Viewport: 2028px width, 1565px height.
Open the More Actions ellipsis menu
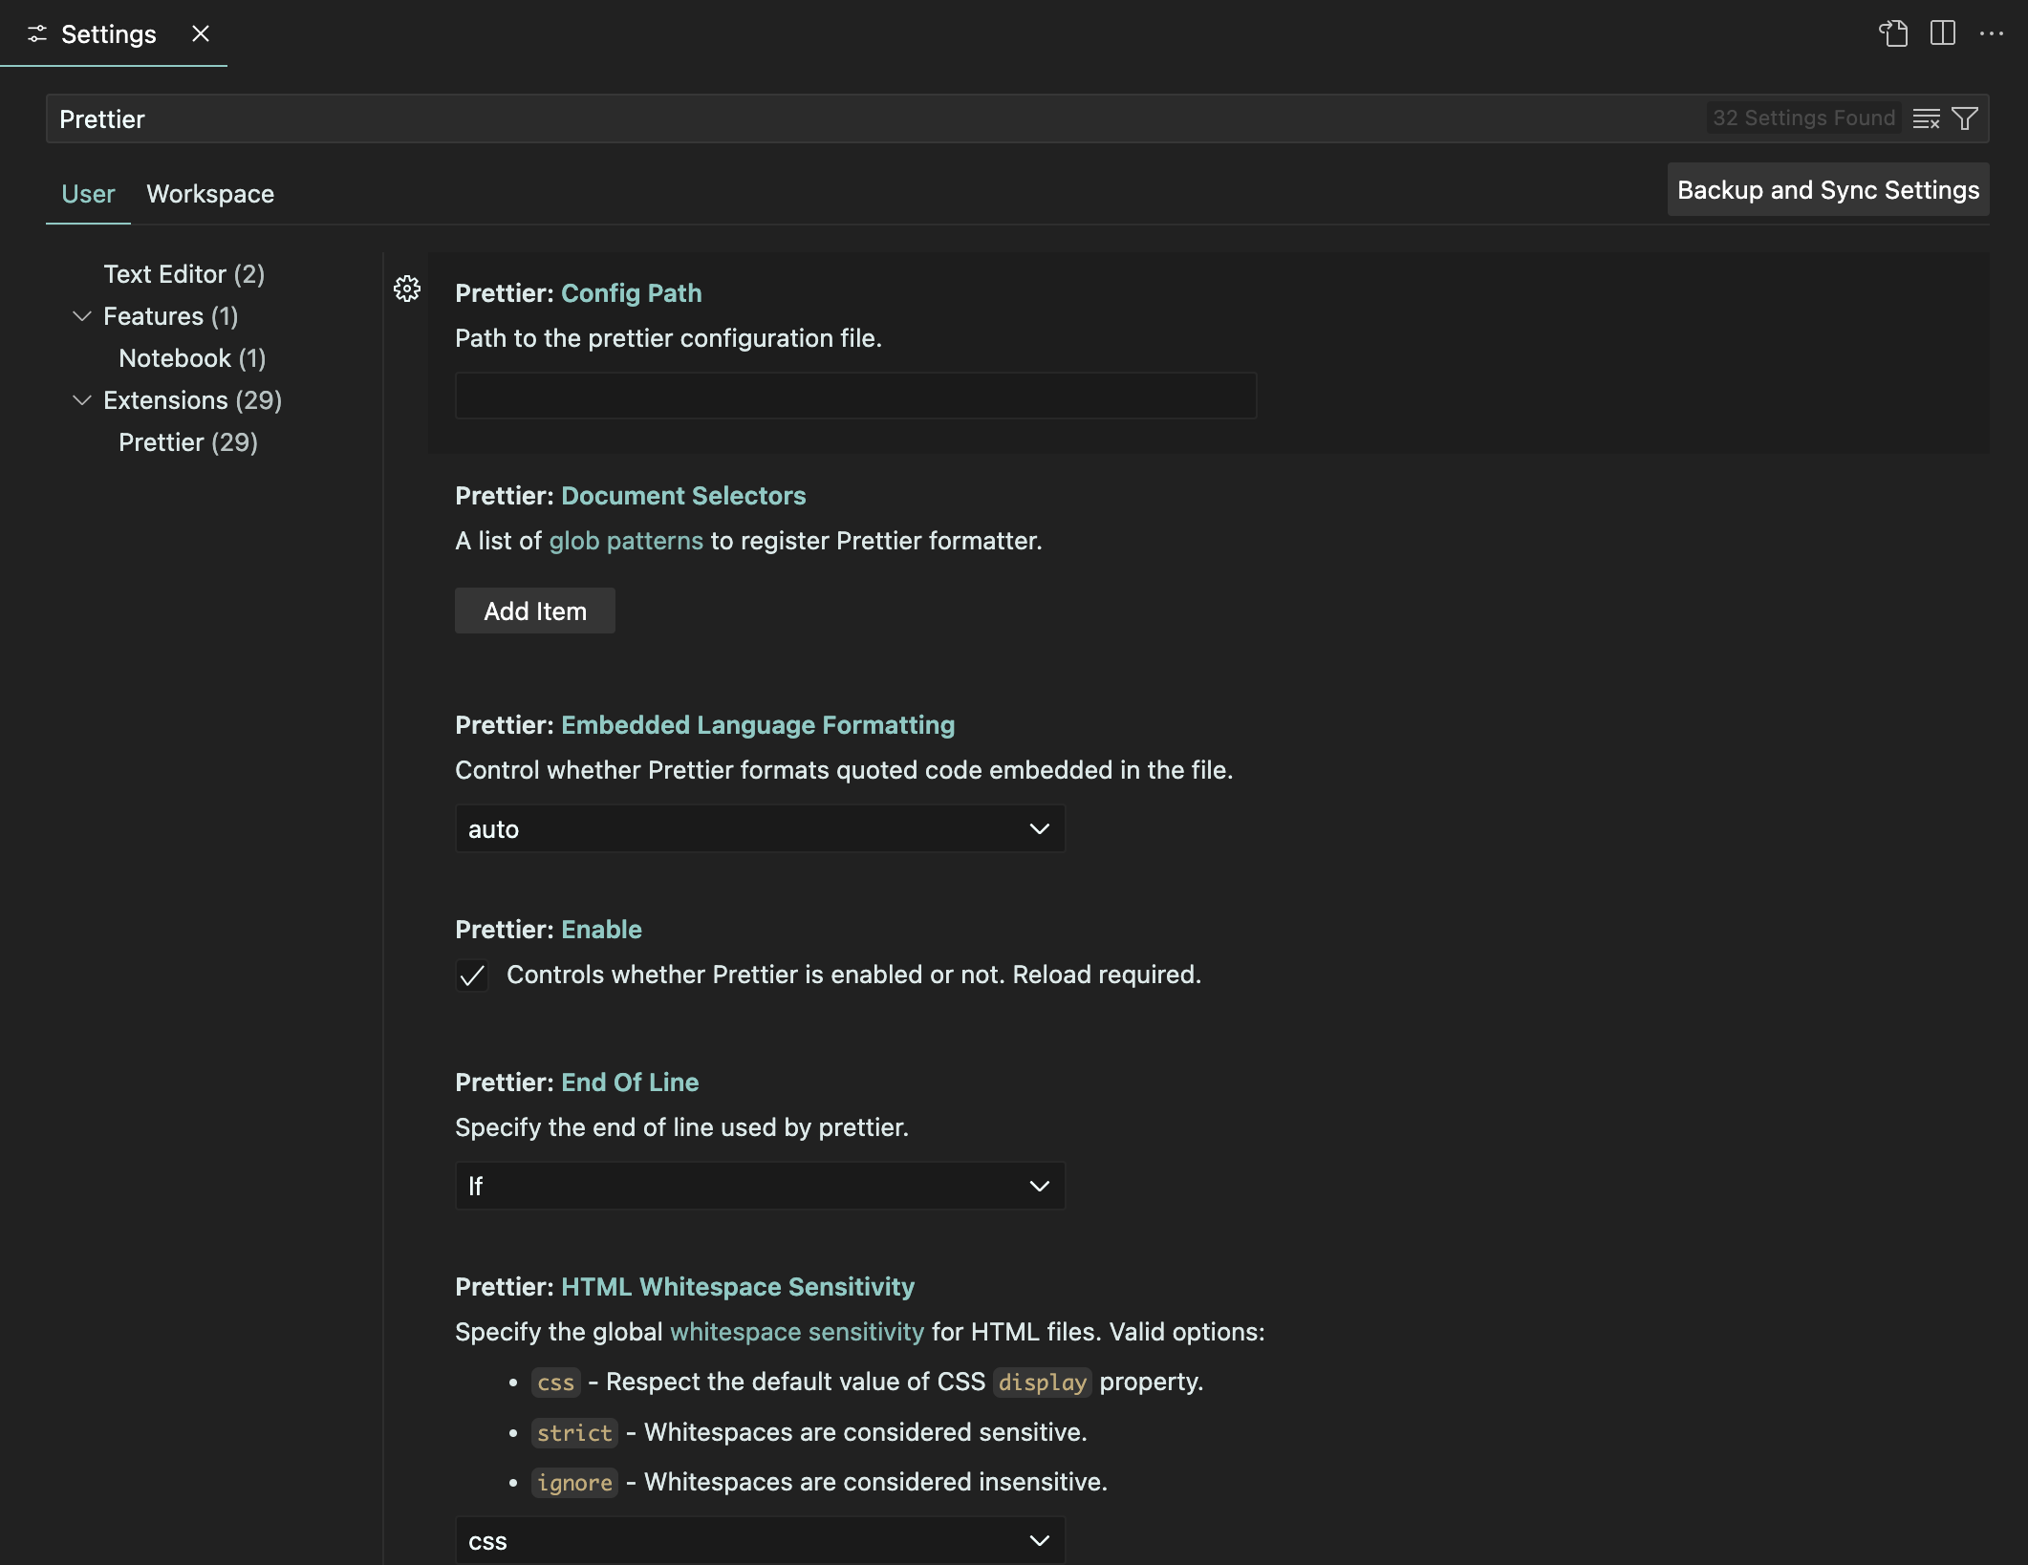[1992, 33]
